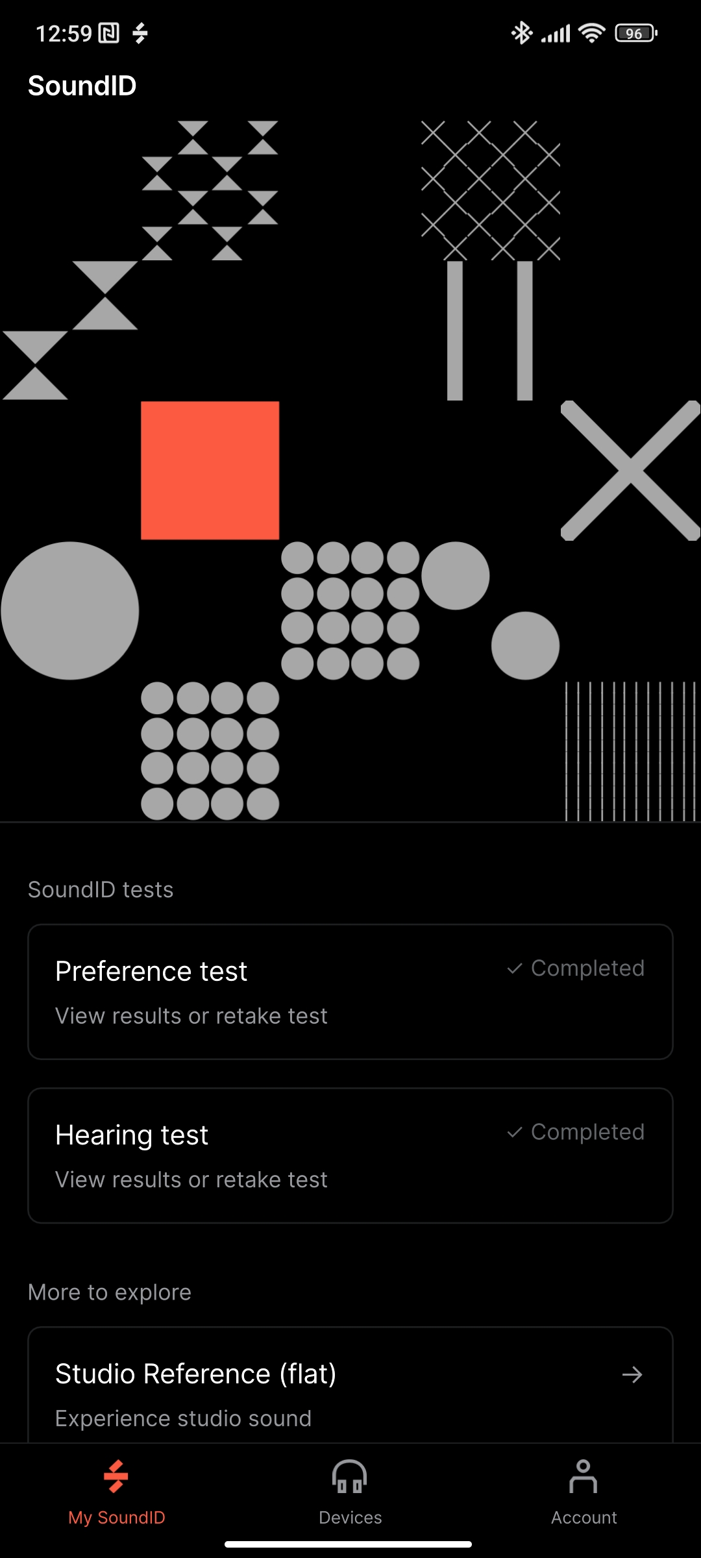The height and width of the screenshot is (1558, 701).
Task: Tap the SoundID header title
Action: pos(82,86)
